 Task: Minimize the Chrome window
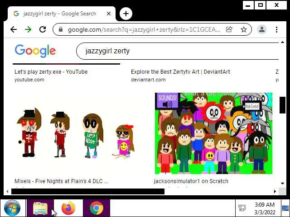(248, 5)
